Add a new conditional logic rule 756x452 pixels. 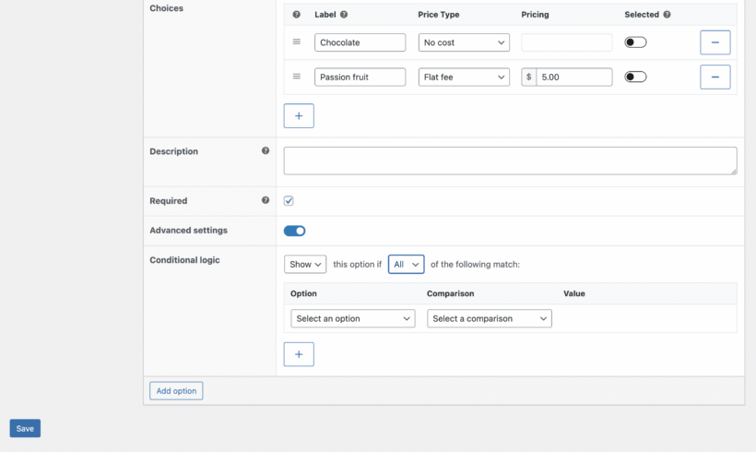click(299, 354)
